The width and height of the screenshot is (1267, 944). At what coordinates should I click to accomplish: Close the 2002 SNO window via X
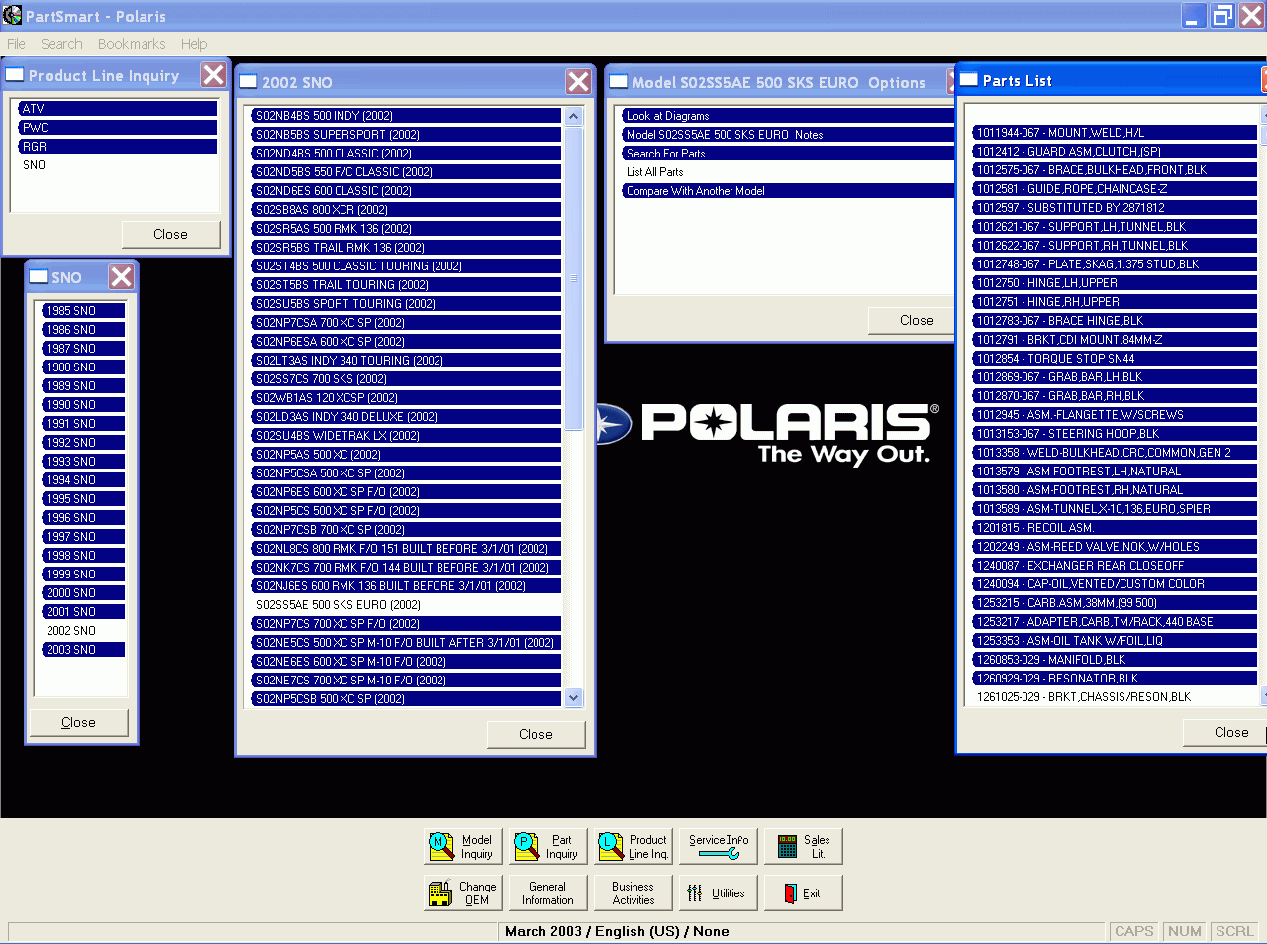(578, 82)
